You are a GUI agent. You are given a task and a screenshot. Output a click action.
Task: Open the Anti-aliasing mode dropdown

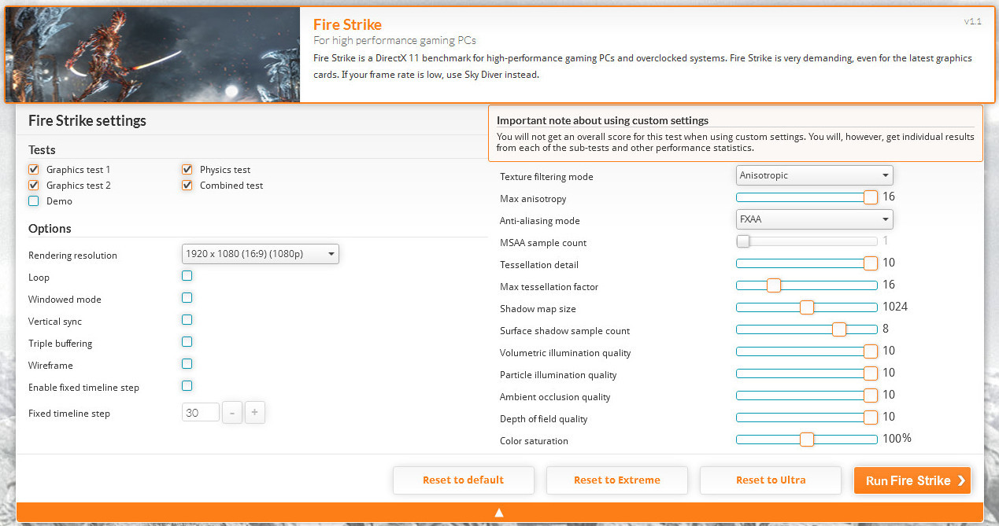815,219
